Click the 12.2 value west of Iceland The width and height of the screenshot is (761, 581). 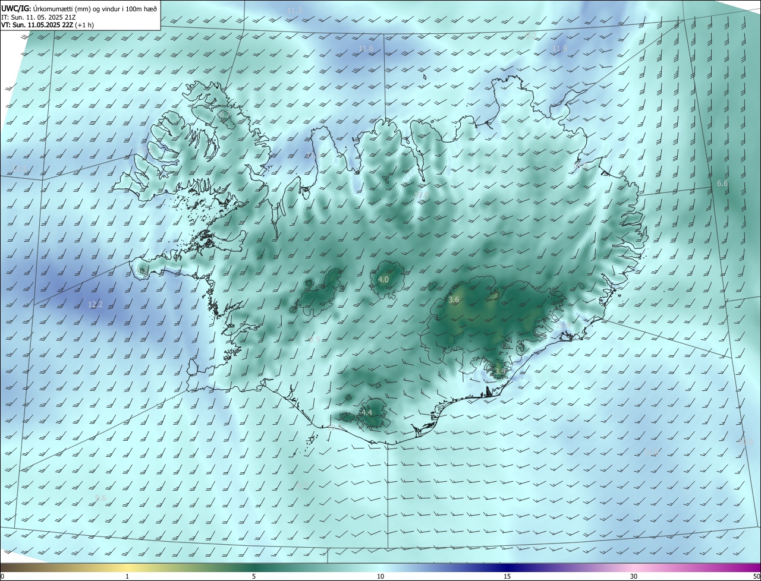click(x=95, y=305)
